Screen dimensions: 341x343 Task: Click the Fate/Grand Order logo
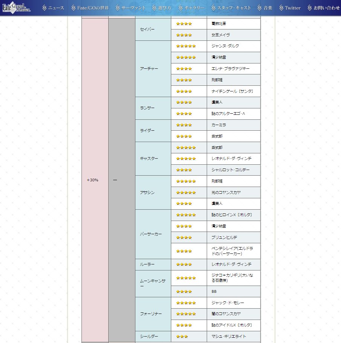pos(17,8)
